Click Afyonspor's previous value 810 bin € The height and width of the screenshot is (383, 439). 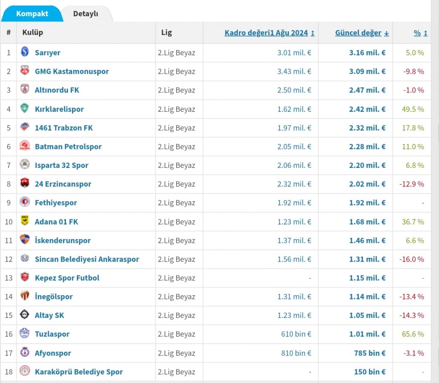pos(296,353)
